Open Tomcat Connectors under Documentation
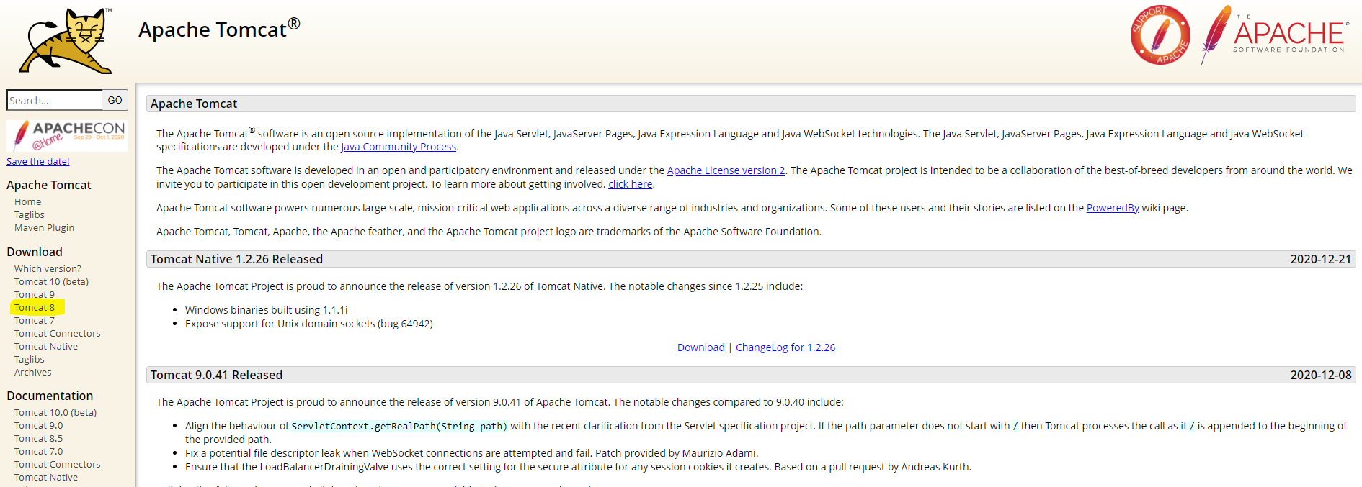1362x487 pixels. pyautogui.click(x=58, y=465)
